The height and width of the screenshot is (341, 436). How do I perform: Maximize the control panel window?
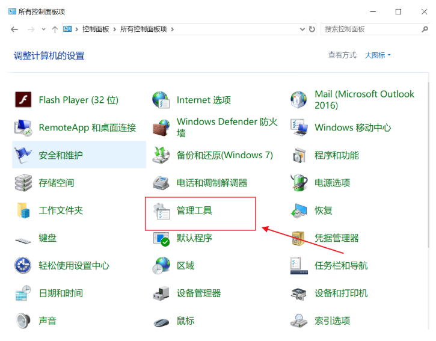click(x=398, y=11)
